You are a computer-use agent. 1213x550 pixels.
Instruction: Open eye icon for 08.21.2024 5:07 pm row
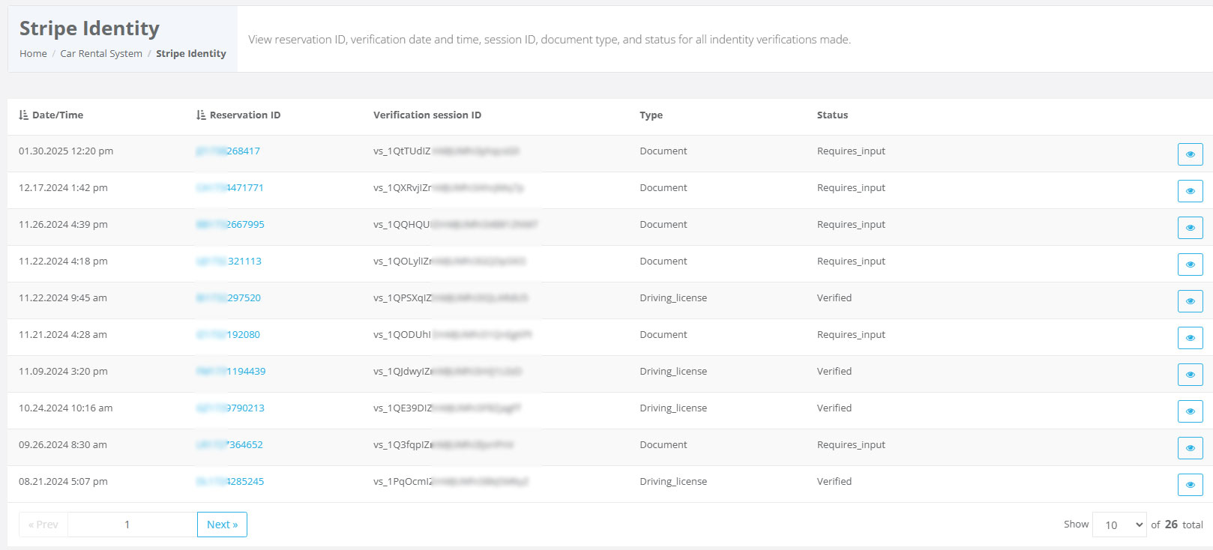[1190, 485]
